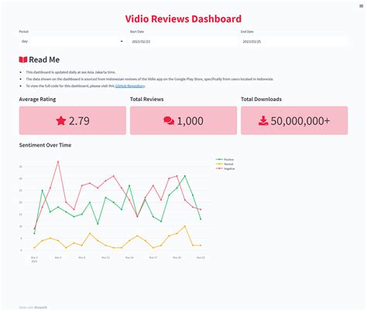
Task: Click the 50,000,000+ downloads value
Action: tap(300, 120)
